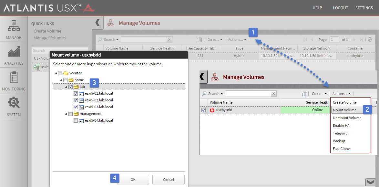Go to the MONITORING clipboard section

click(14, 81)
